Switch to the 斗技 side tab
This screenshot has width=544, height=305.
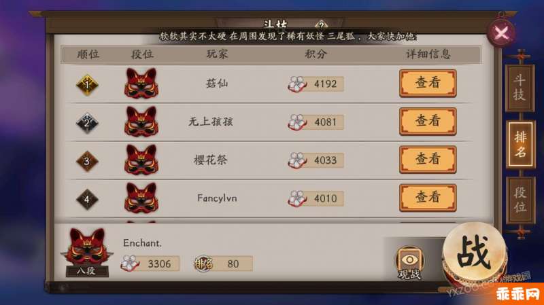coord(520,88)
